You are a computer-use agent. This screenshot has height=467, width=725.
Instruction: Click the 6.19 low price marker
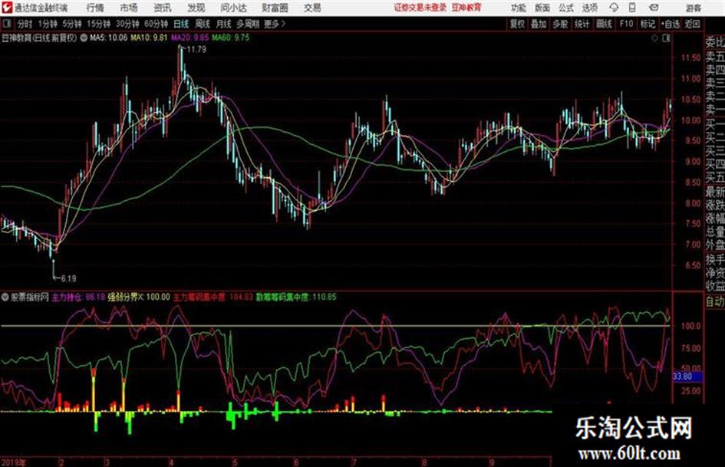68,278
